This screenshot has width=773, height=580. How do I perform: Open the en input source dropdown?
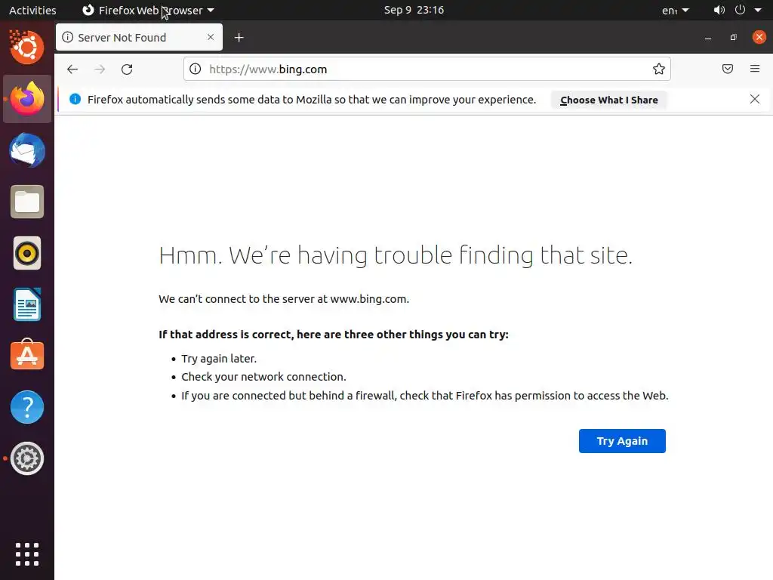tap(675, 10)
